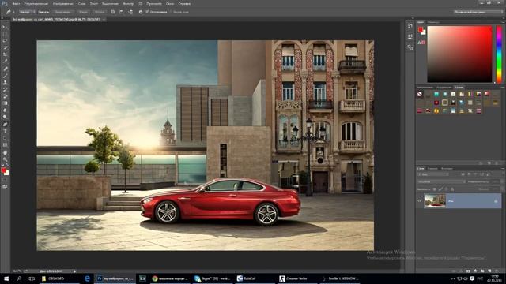Select the Move tool
Screen dimensions: 506x284
(6, 27)
